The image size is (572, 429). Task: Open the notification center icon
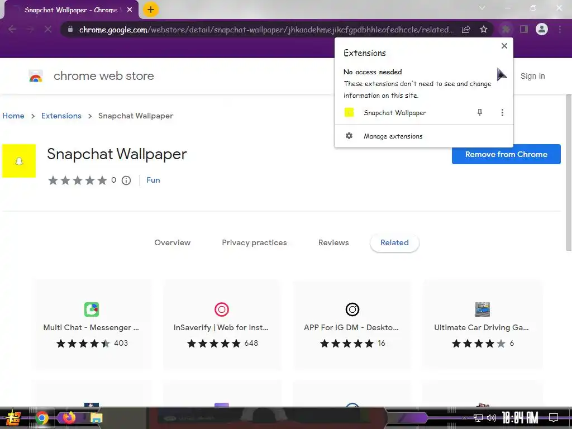tap(554, 418)
